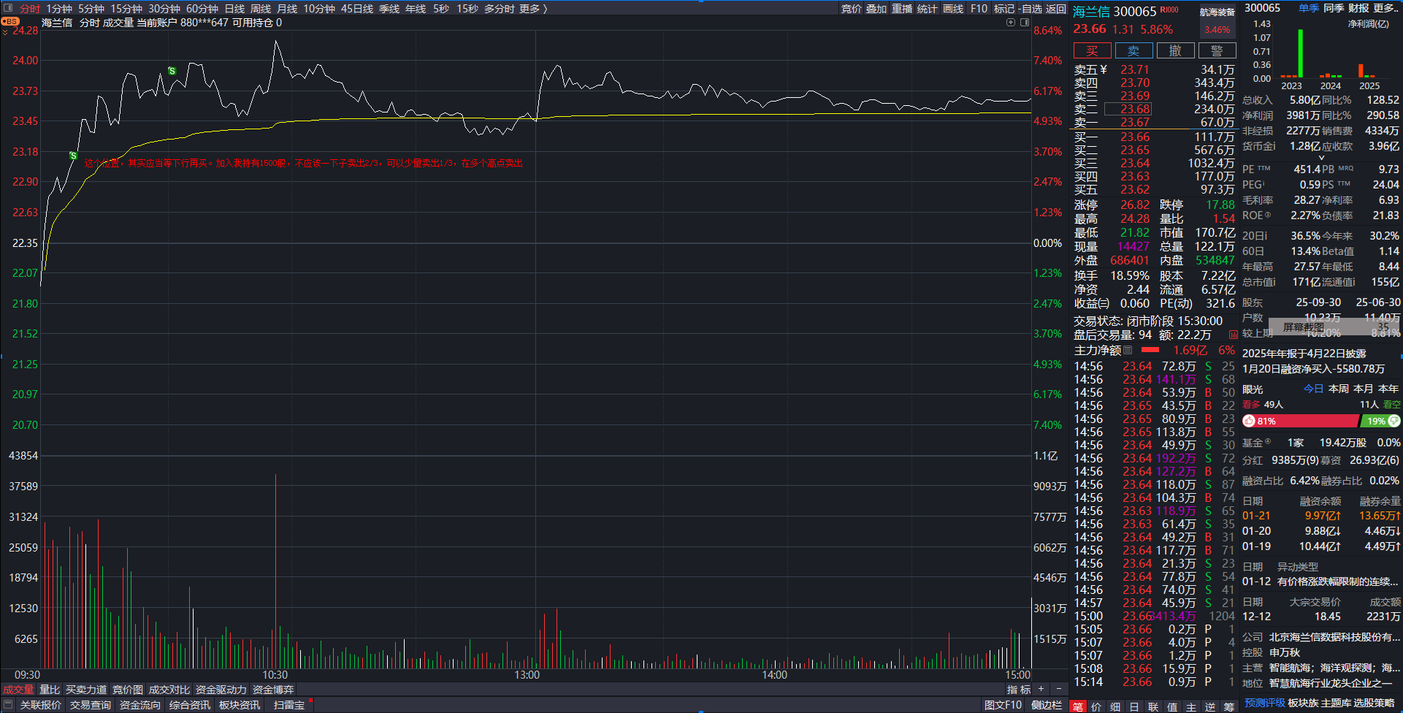
Task: Toggle the BS trade markers badge
Action: coord(10,22)
